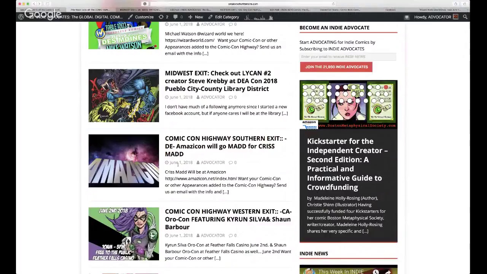Image resolution: width=487 pixels, height=274 pixels.
Task: Open the Amazicon galaxy thumbnail
Action: pos(124,161)
